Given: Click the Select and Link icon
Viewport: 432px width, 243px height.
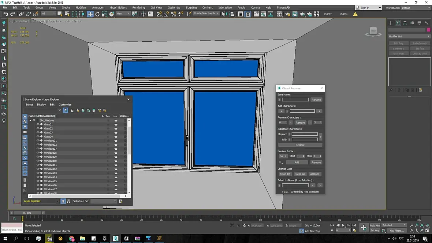Looking at the screenshot, I should pyautogui.click(x=21, y=14).
